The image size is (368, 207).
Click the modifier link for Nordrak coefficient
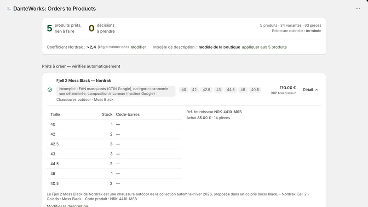138,47
